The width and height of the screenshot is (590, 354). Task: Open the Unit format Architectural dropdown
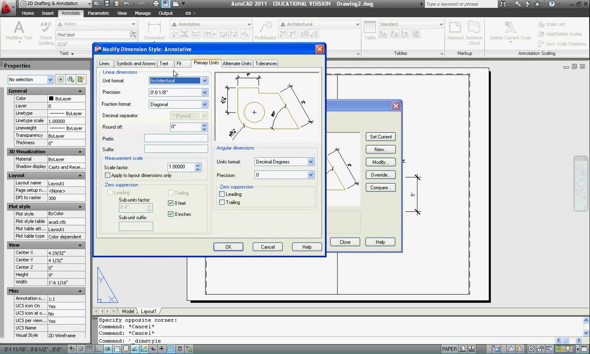pyautogui.click(x=178, y=81)
